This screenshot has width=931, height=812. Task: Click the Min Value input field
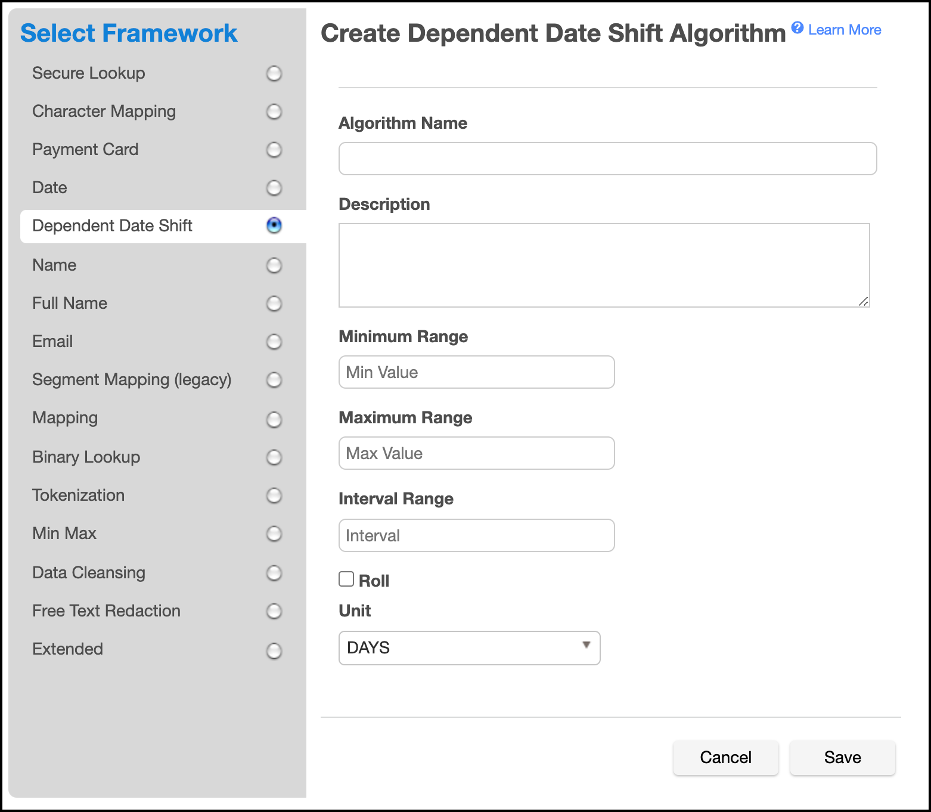click(x=476, y=372)
